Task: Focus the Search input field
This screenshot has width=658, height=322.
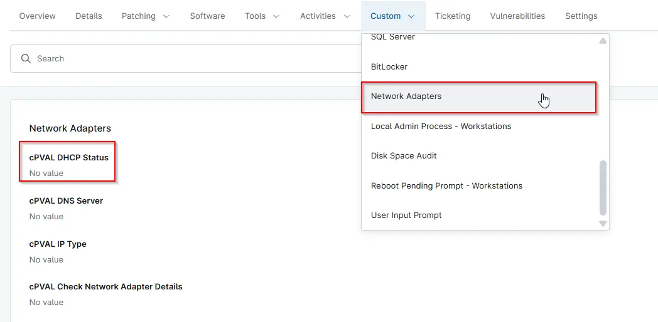Action: 188,59
